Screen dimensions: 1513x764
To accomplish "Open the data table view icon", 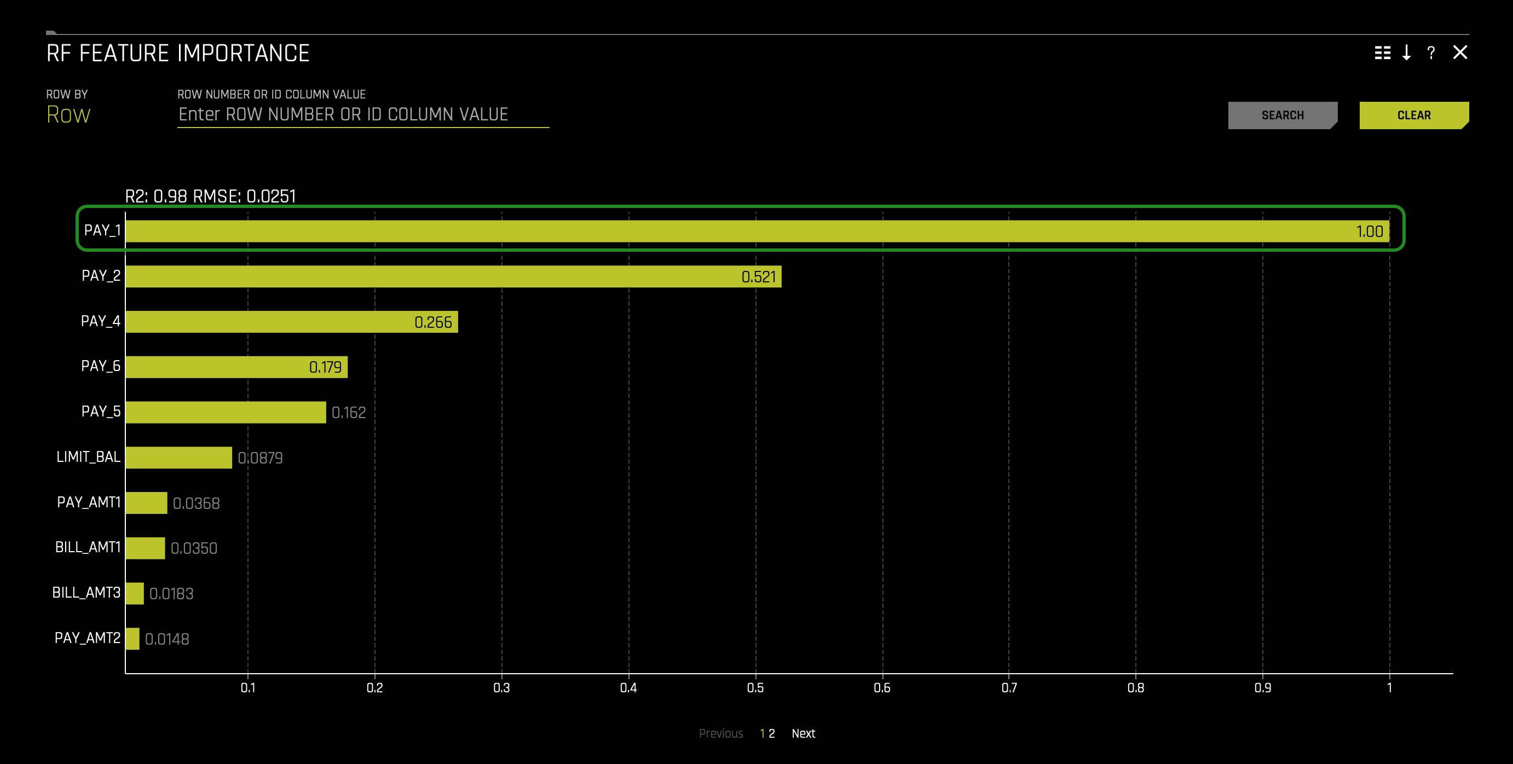I will pyautogui.click(x=1382, y=53).
